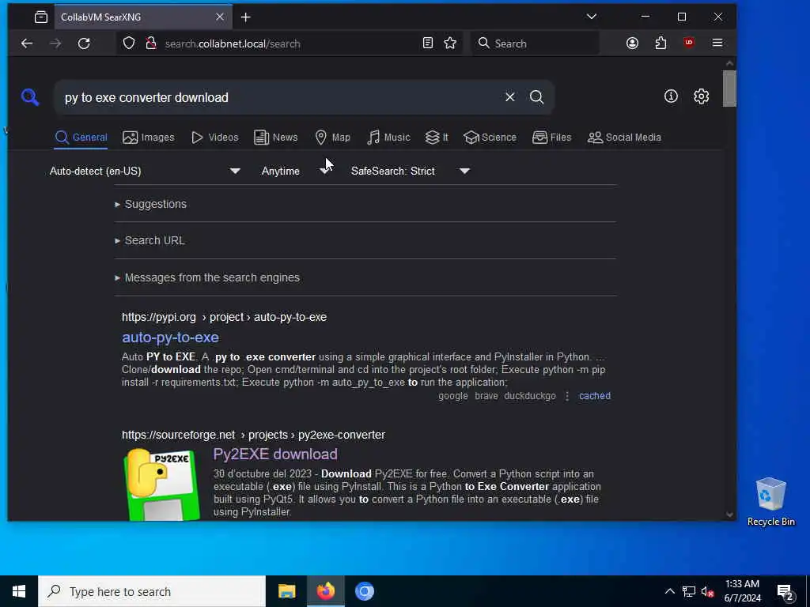Open the notification center icon

coord(785,592)
